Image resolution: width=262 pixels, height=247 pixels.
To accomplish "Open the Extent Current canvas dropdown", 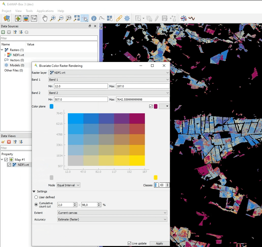I will coord(112,213).
